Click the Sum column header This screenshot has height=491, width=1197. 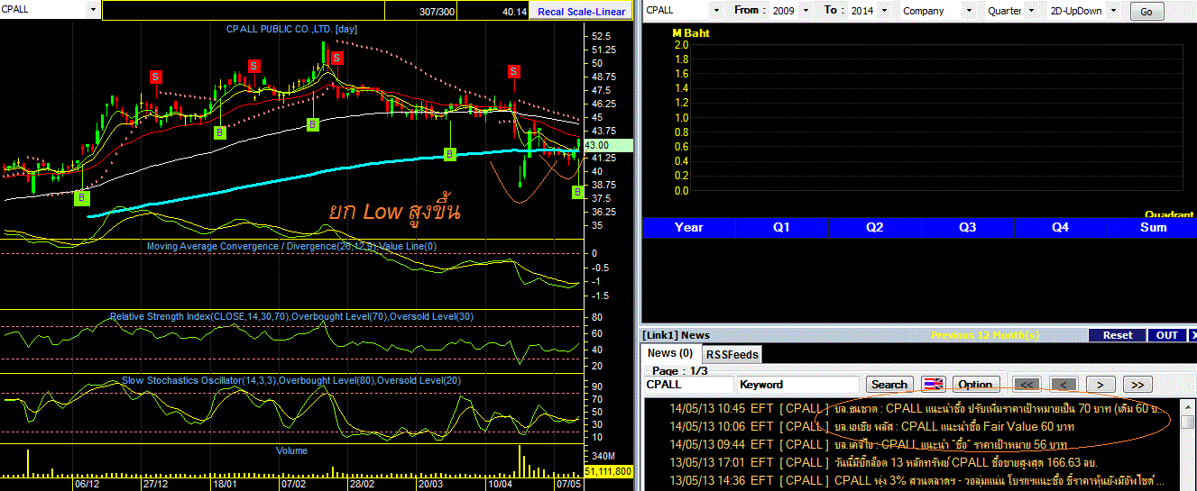pyautogui.click(x=1154, y=227)
